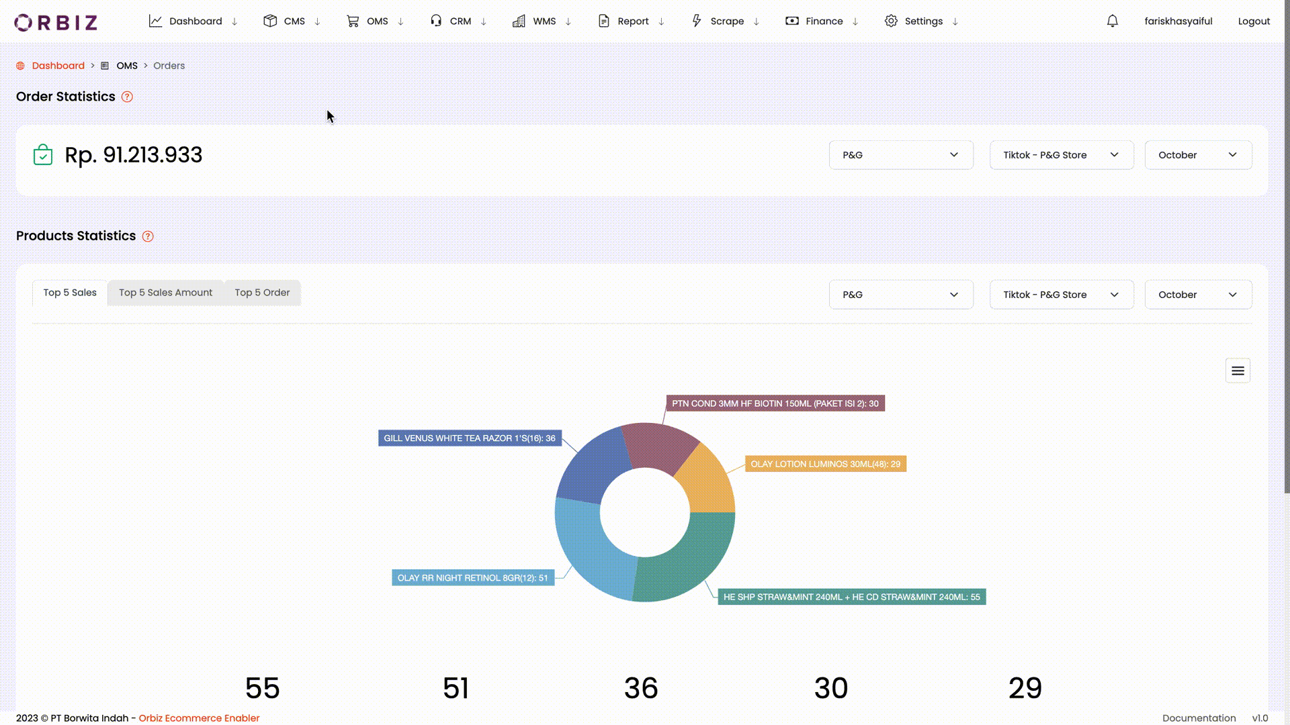Click the GILL VENUS WHITE TEA RAZOR label
The image size is (1290, 725).
(470, 438)
